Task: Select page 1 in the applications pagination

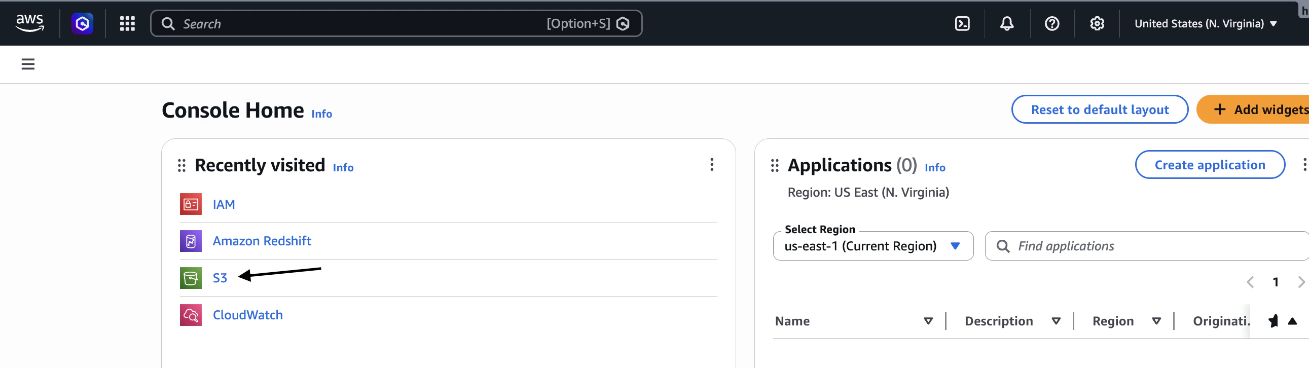Action: 1276,282
